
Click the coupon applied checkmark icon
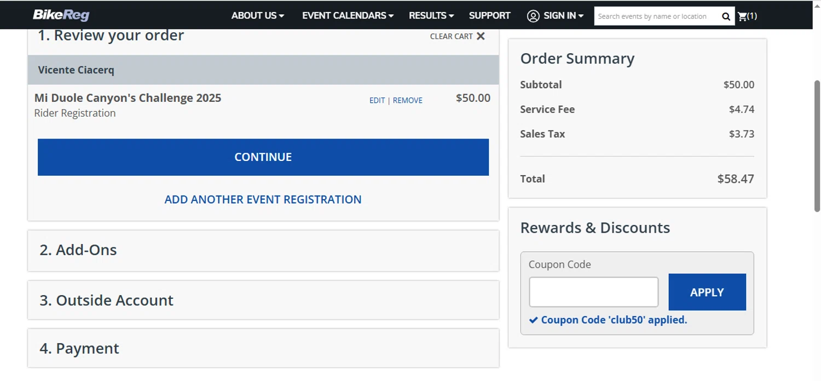pos(534,320)
